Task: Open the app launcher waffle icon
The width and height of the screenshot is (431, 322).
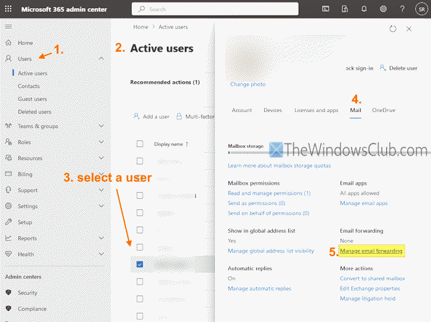Action: point(8,9)
